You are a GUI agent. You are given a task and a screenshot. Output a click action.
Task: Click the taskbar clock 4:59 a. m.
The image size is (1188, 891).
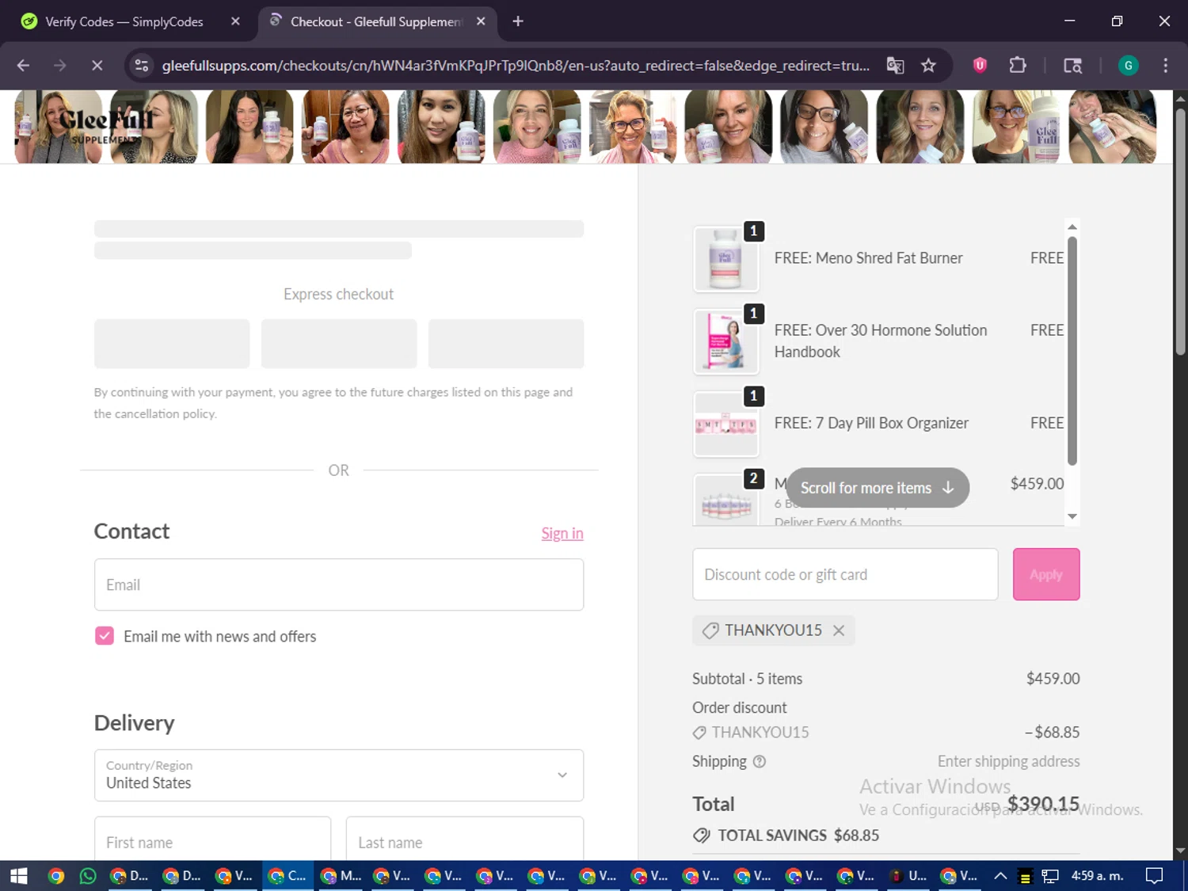tap(1098, 876)
